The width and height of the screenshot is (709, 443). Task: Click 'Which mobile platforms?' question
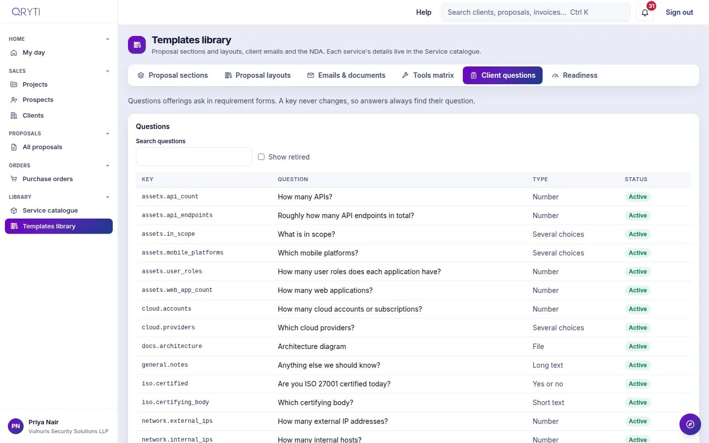click(x=318, y=253)
